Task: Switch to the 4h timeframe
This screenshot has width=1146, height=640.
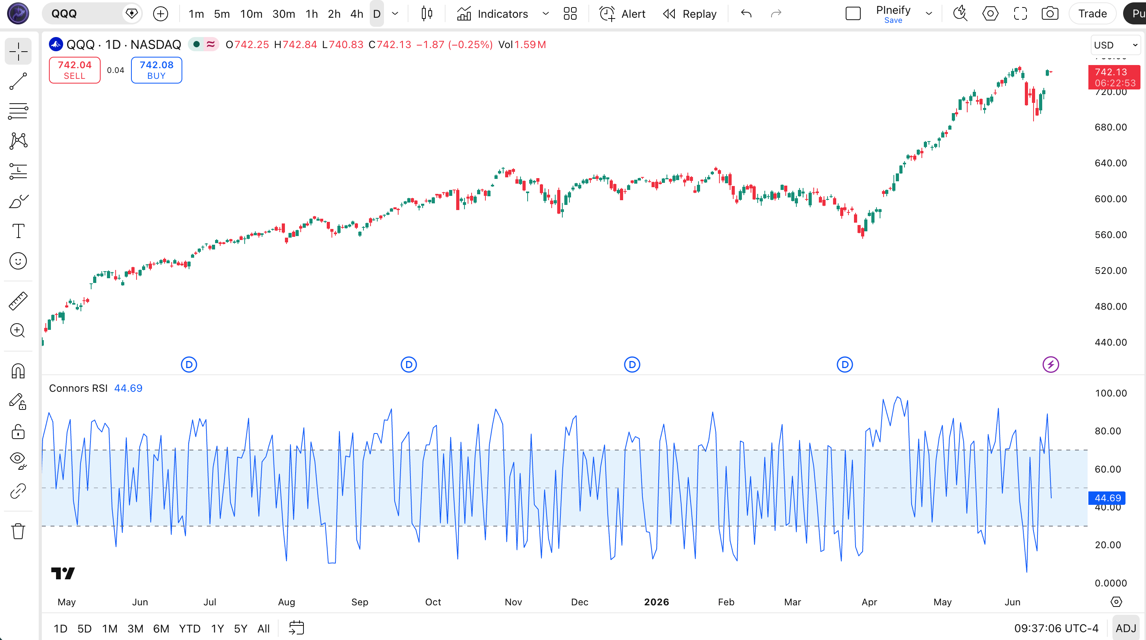Action: coord(357,14)
